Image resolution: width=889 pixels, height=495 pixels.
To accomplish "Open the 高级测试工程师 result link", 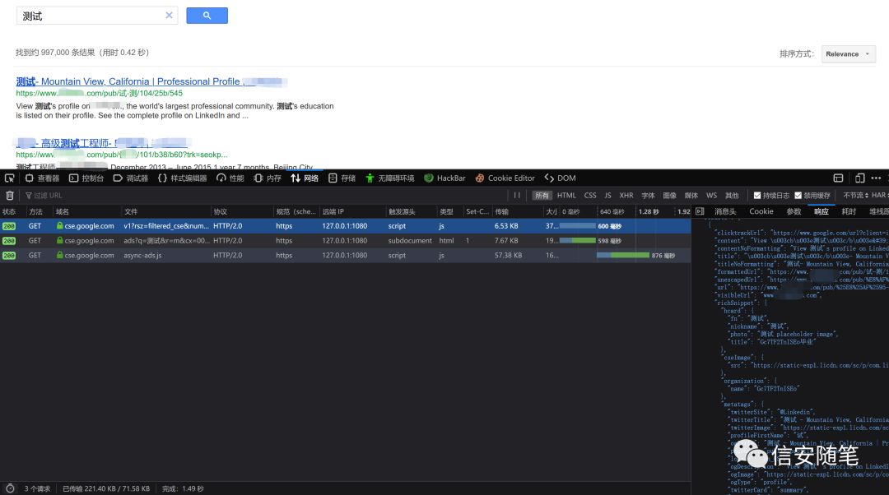I will (x=101, y=143).
